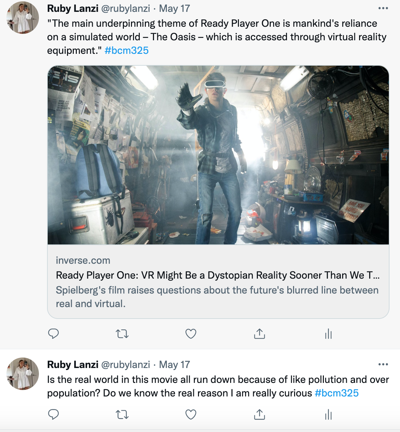
Task: Retweet the Ready Player One quote tweet
Action: point(122,334)
